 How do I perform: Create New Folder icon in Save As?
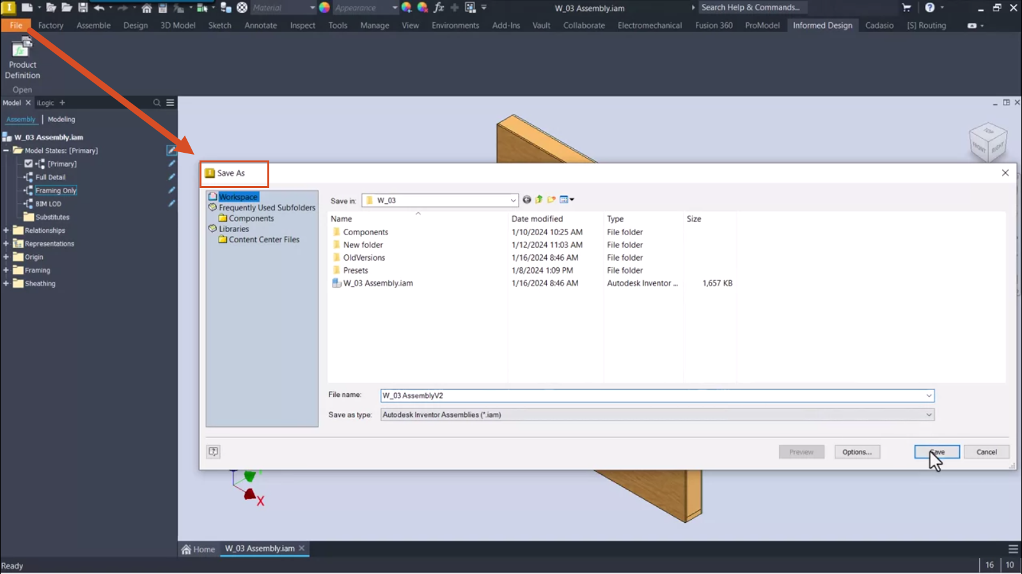551,199
